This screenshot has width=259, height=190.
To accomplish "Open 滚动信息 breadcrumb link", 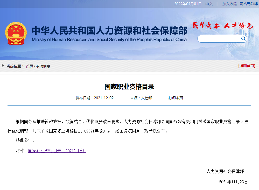I will point(43,66).
